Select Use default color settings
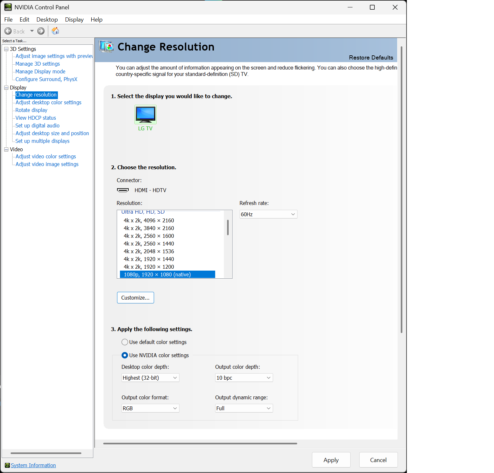Screen dimensions: 494x473 [125, 342]
